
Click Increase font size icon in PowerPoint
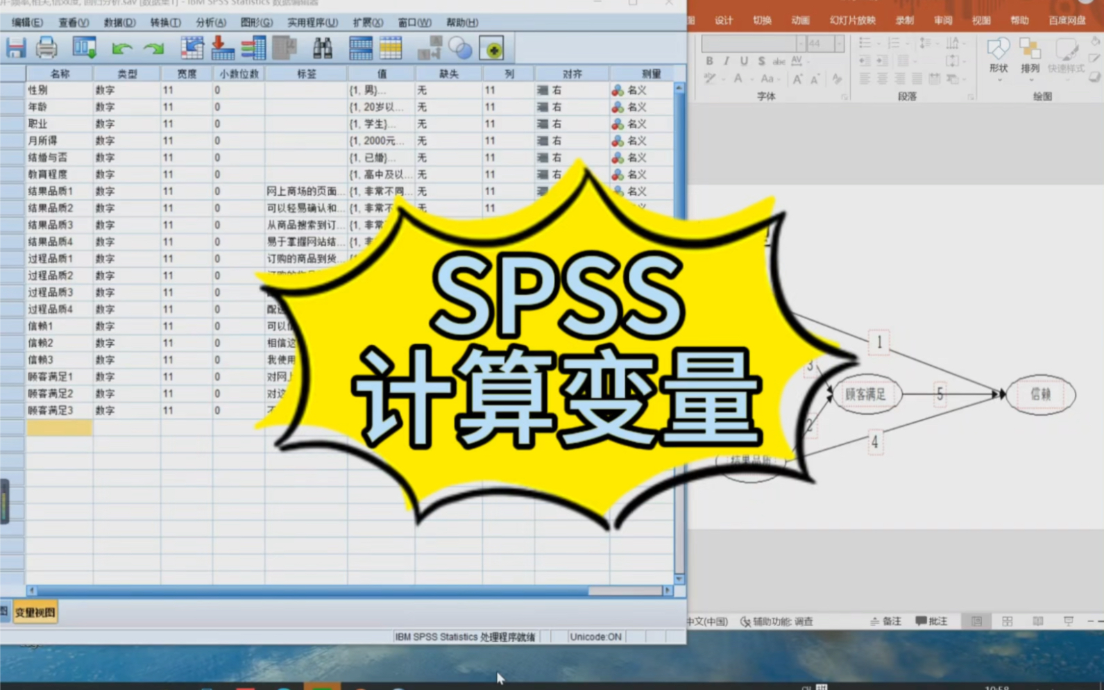pyautogui.click(x=798, y=79)
